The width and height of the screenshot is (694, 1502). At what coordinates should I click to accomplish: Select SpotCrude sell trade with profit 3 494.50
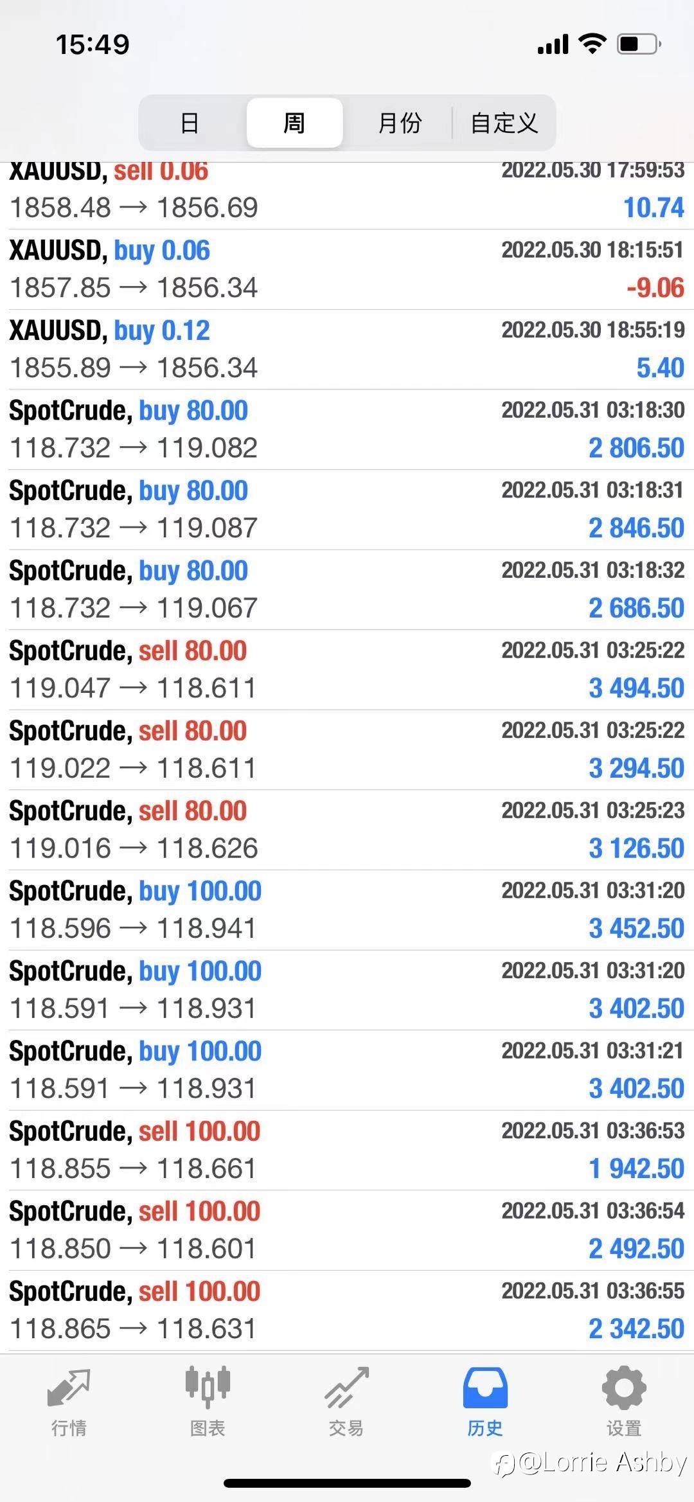pos(347,670)
